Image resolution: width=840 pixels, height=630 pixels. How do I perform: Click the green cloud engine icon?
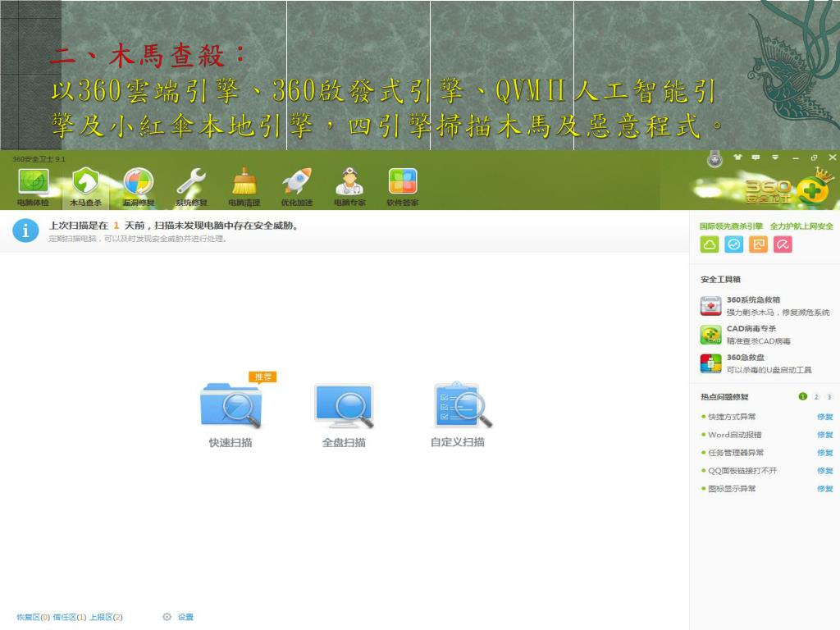pos(710,244)
